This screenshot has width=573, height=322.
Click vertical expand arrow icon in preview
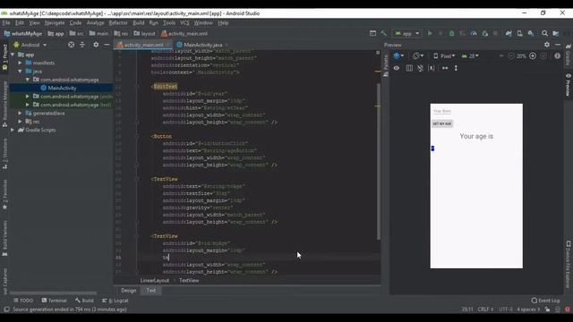456,68
